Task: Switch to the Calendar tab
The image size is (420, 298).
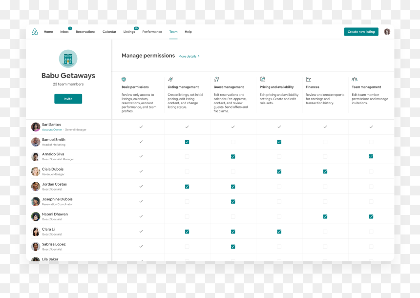Action: tap(109, 32)
